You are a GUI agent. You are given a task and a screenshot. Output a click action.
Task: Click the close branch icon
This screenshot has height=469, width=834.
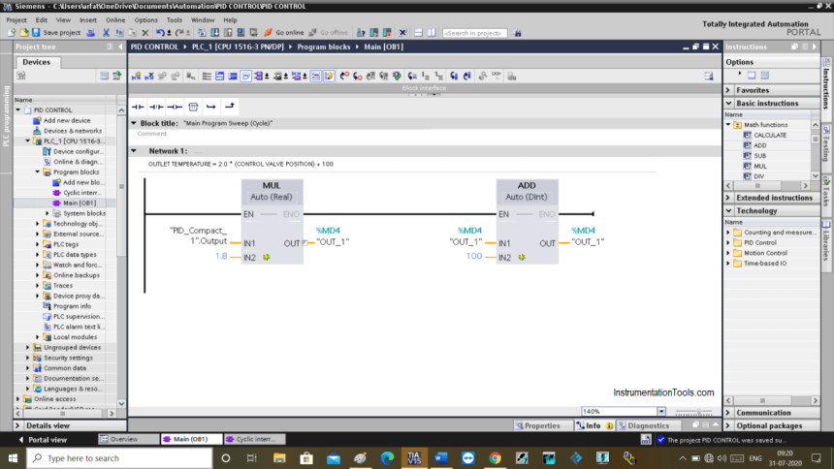(229, 107)
